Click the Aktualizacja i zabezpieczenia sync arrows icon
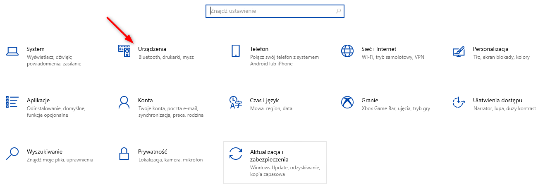 pyautogui.click(x=236, y=154)
